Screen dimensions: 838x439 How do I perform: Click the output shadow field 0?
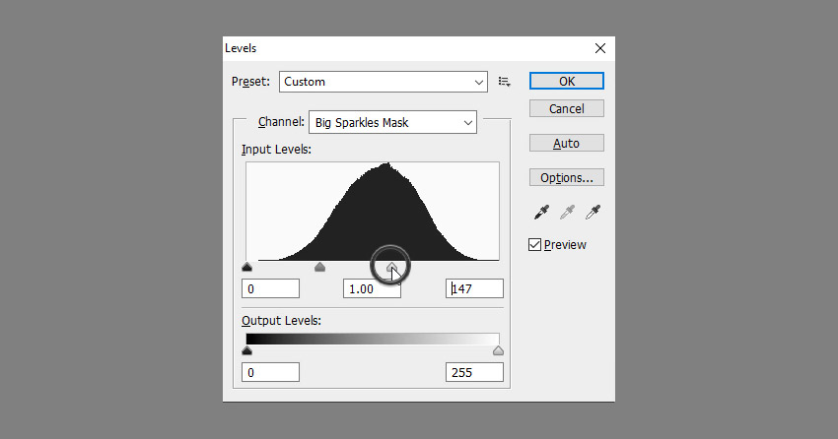270,372
